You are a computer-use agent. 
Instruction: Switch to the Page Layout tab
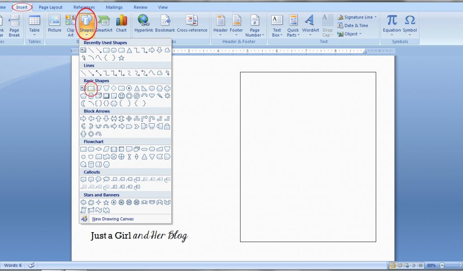(51, 7)
